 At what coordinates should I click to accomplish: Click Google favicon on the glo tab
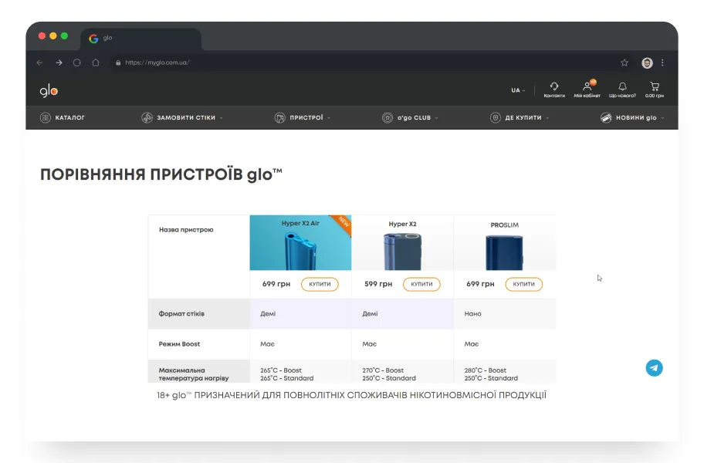coord(93,39)
